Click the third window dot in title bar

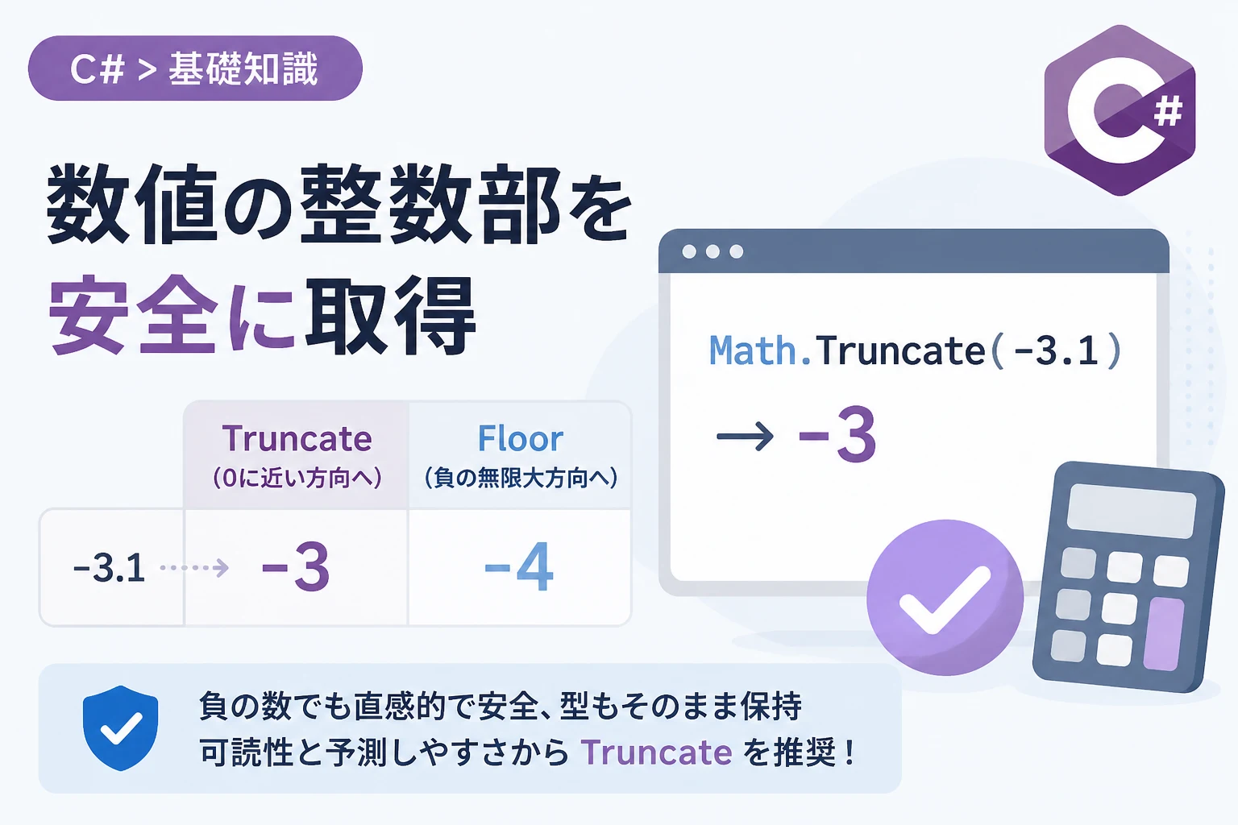(736, 251)
